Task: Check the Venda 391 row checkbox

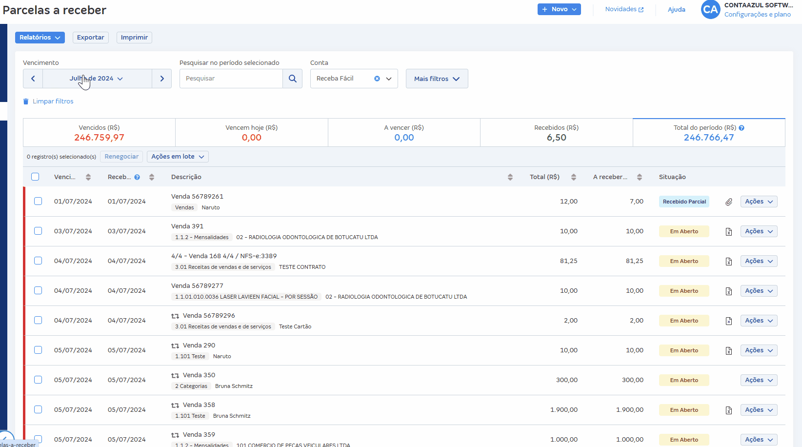Action: 38,231
